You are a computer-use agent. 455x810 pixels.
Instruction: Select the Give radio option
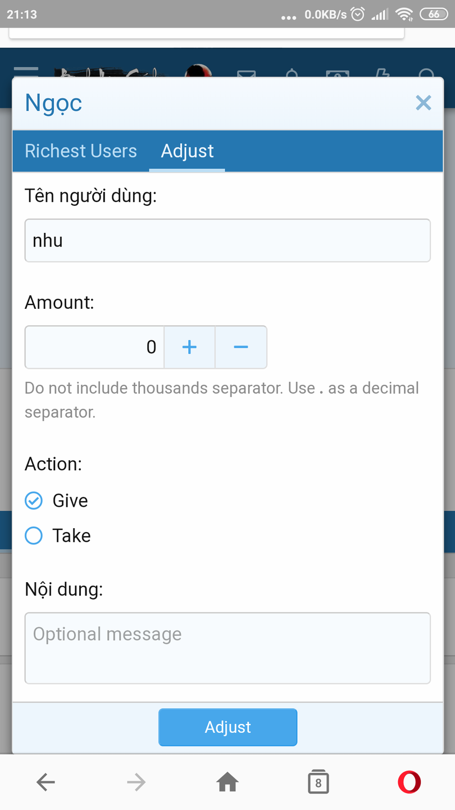tap(34, 501)
